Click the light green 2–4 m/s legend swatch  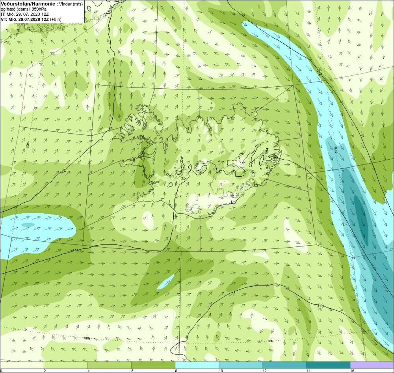(x=66, y=365)
